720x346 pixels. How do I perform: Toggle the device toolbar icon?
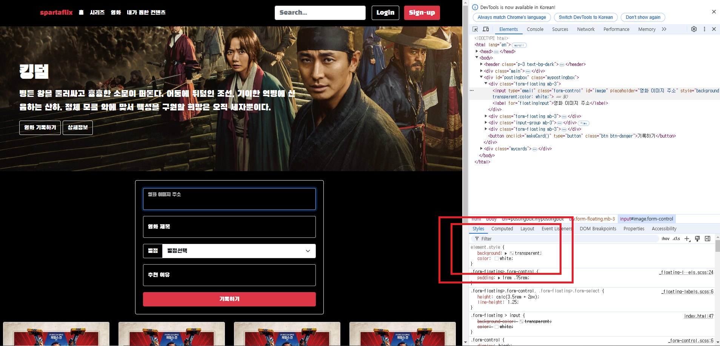(x=486, y=29)
